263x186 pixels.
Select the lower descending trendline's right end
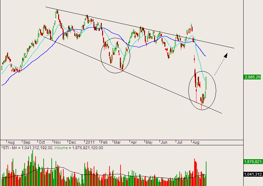coord(222,113)
